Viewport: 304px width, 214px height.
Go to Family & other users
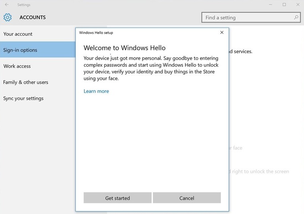click(38, 82)
